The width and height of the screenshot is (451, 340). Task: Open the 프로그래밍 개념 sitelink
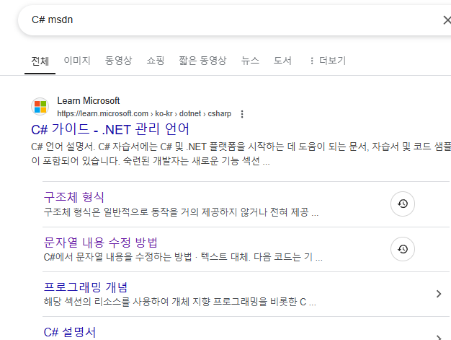[x=86, y=287]
